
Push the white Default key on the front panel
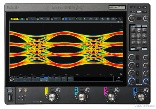[139, 12]
